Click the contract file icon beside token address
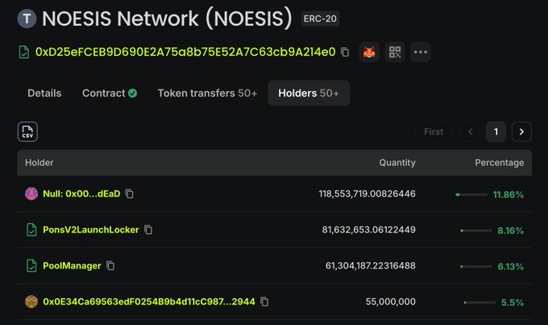Screen dimensions: 548x325 tap(23, 52)
